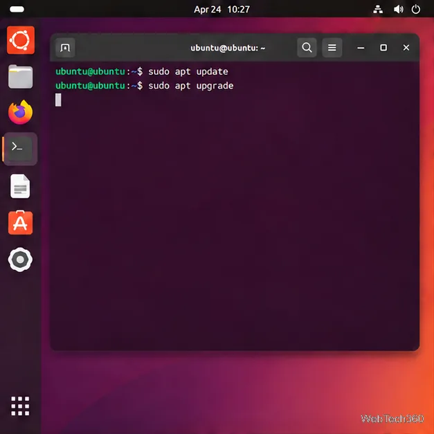
Task: Minimize the terminal window
Action: click(x=361, y=48)
